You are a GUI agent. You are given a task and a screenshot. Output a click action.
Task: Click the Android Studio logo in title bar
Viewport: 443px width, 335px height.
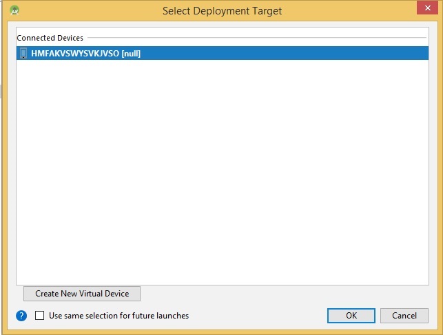pyautogui.click(x=14, y=11)
